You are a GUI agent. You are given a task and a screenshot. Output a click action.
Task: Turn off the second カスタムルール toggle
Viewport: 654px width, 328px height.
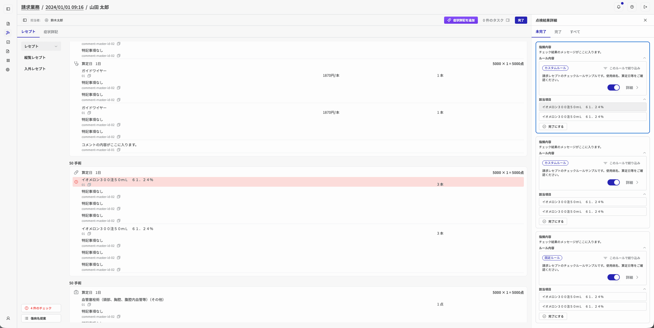[614, 182]
